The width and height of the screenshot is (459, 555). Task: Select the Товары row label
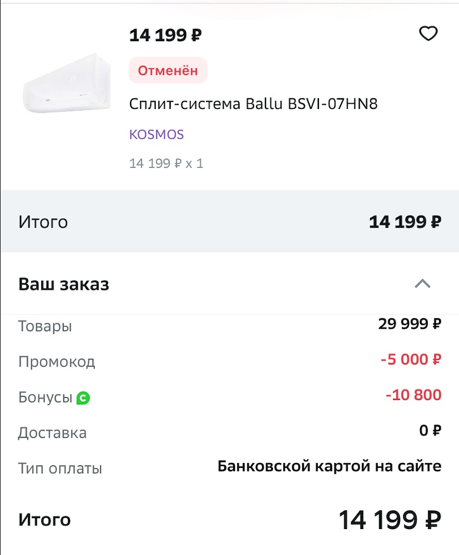45,326
